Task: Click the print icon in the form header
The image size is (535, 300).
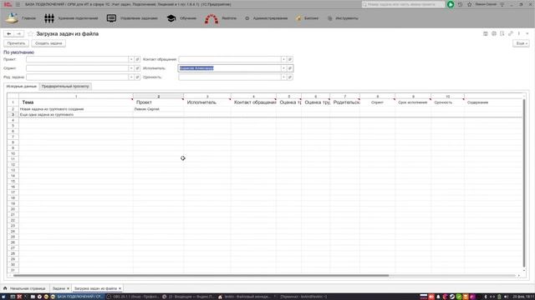Action: 494,33
